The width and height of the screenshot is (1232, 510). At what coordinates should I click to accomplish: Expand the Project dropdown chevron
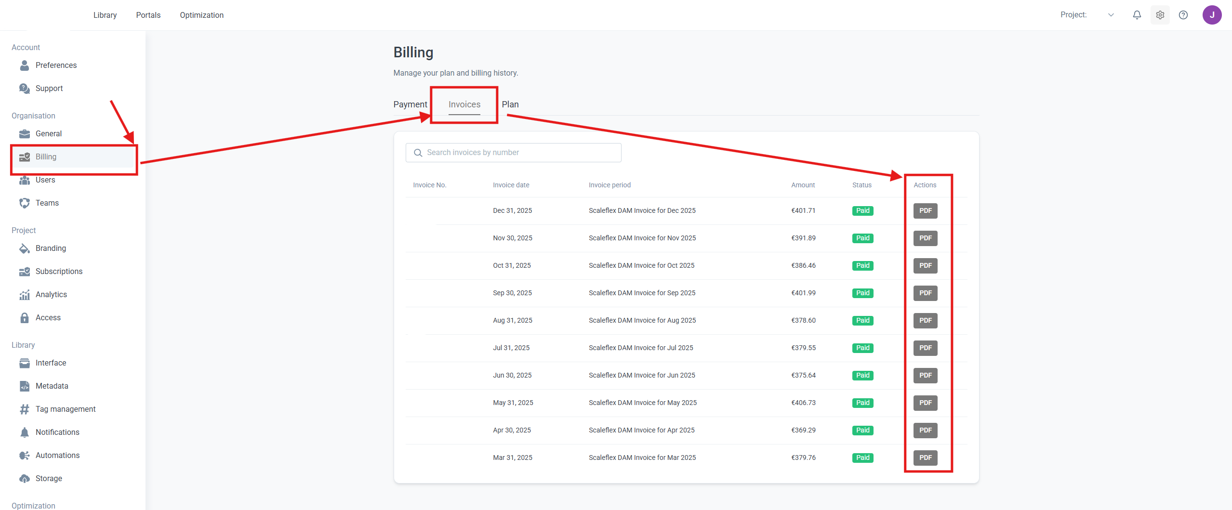1111,15
